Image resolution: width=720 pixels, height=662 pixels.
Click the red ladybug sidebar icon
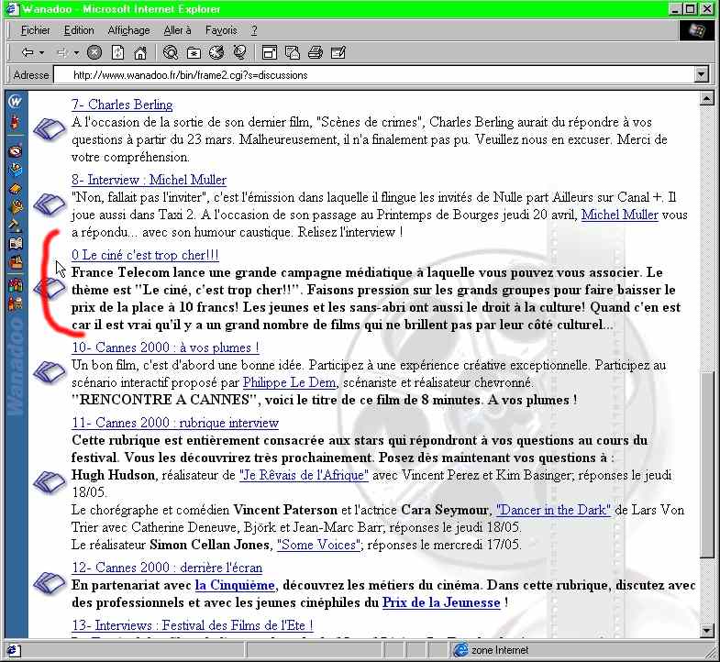(16, 123)
